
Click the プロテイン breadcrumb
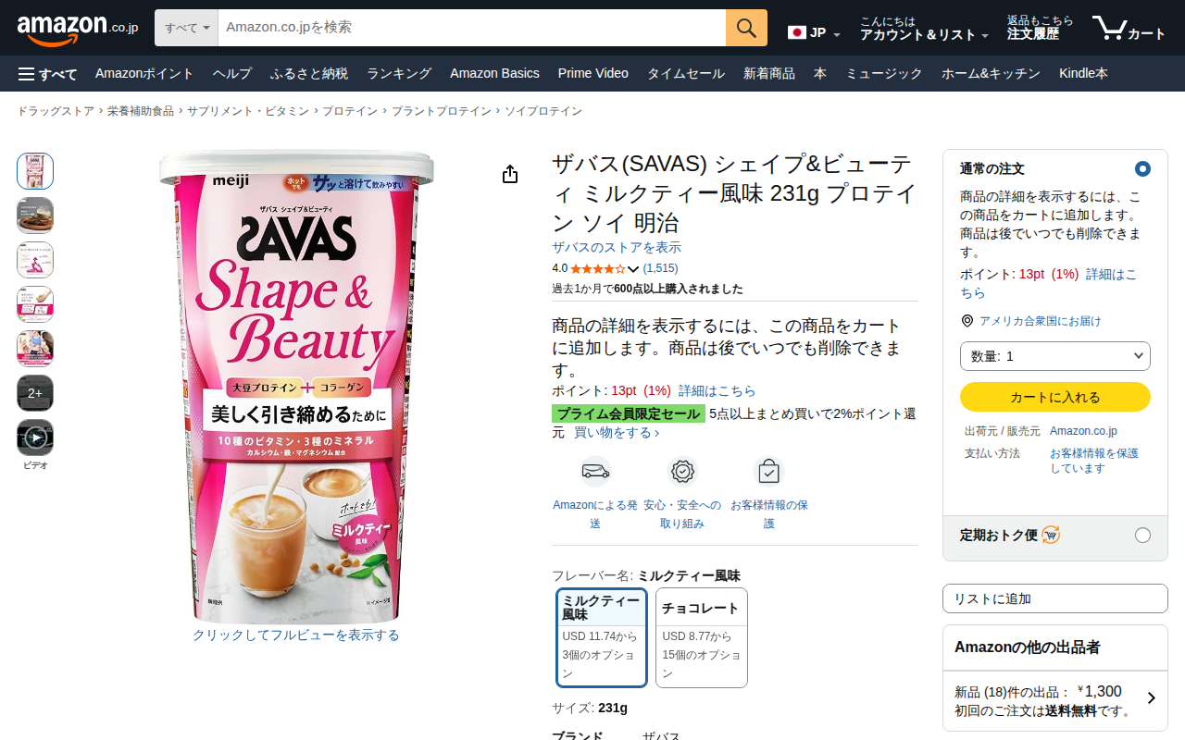(x=350, y=111)
